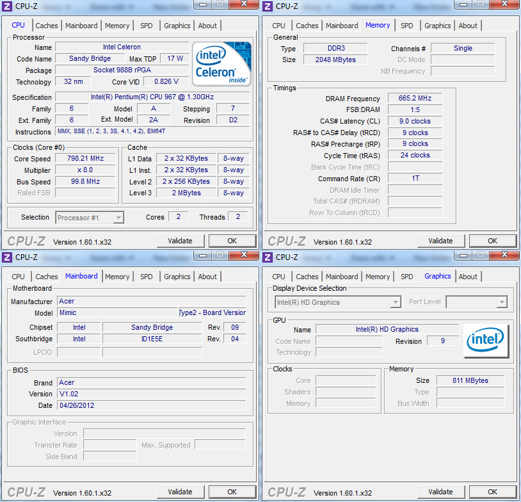Click the CAS# Latency value 9.0 clocks
Image resolution: width=521 pixels, height=502 pixels.
[x=415, y=122]
